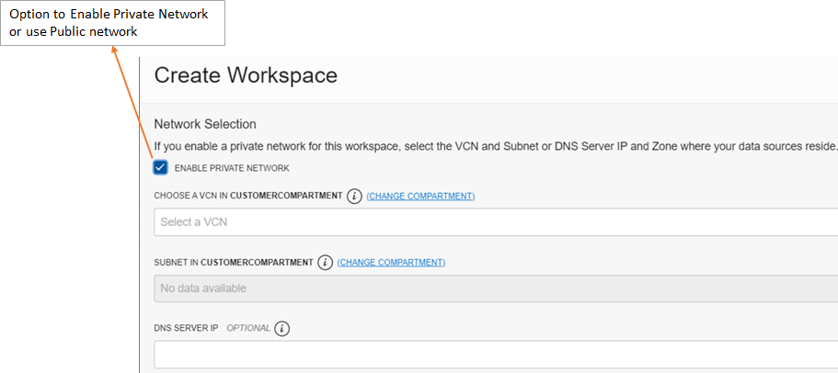Click the private network description sentence
838x373 pixels.
pyautogui.click(x=495, y=145)
